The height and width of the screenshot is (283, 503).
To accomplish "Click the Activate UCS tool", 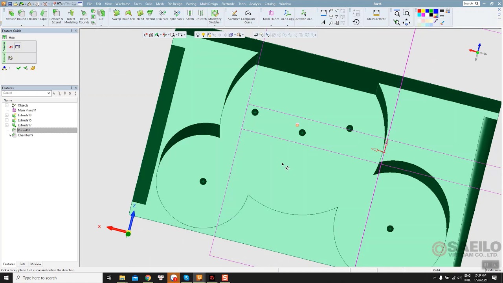I will tap(304, 15).
